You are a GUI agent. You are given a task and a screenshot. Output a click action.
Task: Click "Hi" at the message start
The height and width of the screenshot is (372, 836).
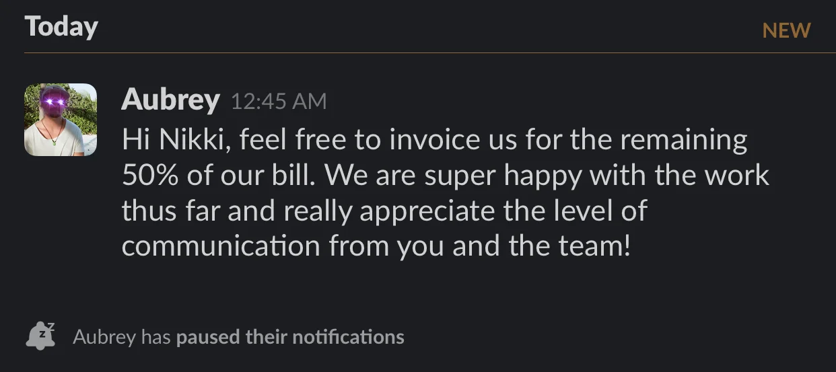(134, 141)
